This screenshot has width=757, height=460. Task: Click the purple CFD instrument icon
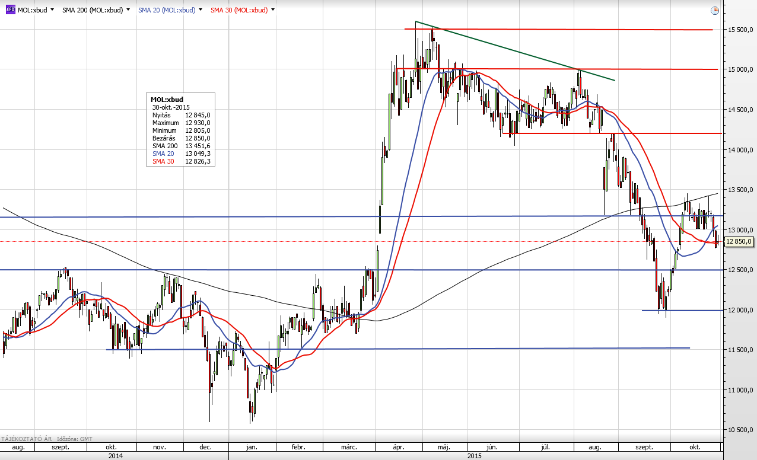11,10
